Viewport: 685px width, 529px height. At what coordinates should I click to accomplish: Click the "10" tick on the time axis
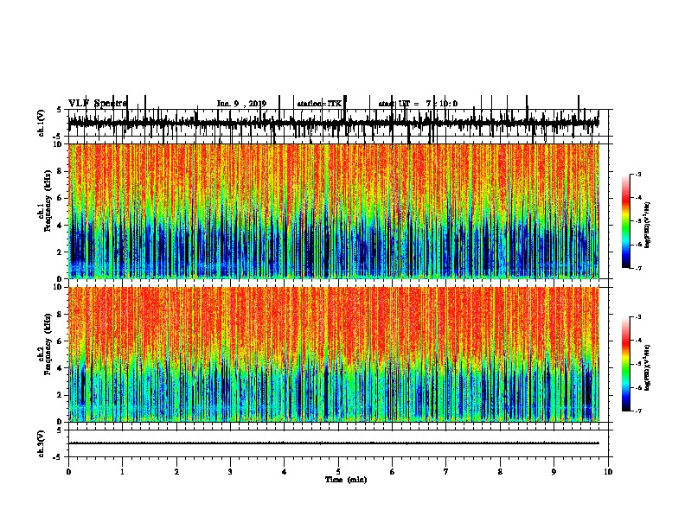click(608, 472)
